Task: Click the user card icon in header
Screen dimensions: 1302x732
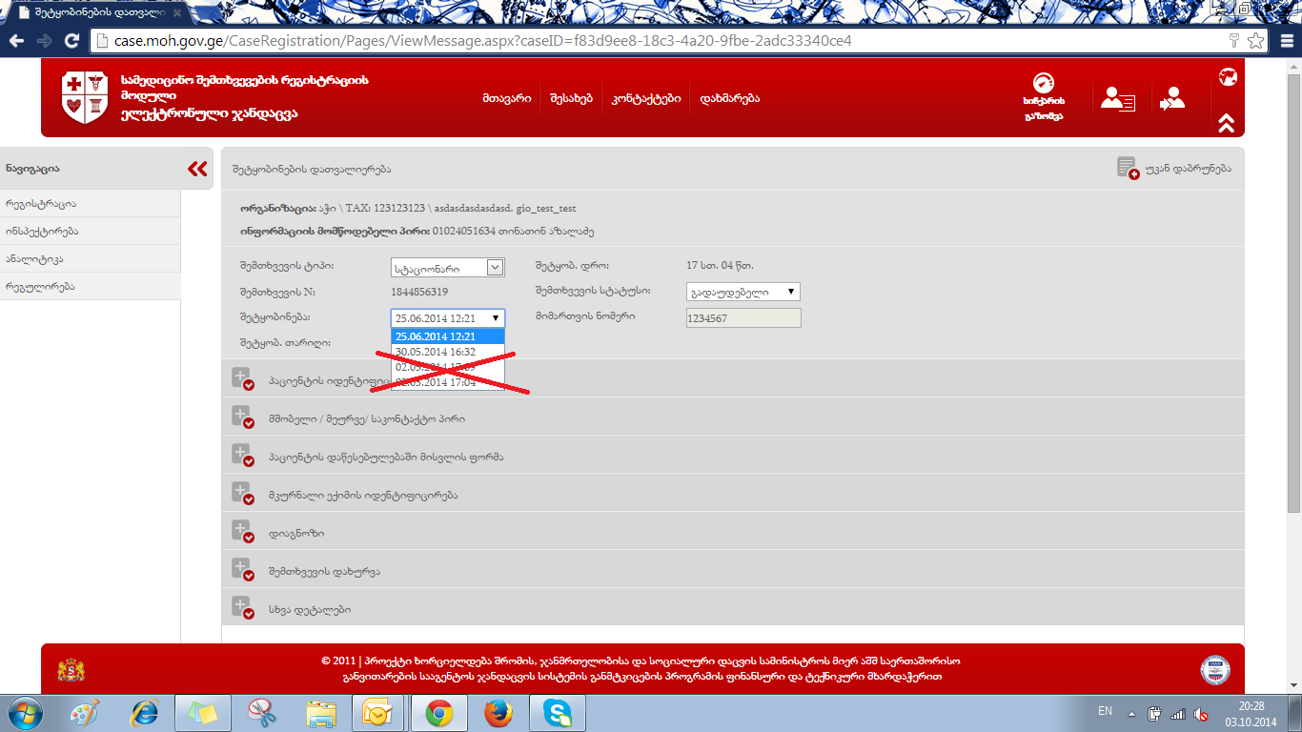Action: [x=1117, y=99]
